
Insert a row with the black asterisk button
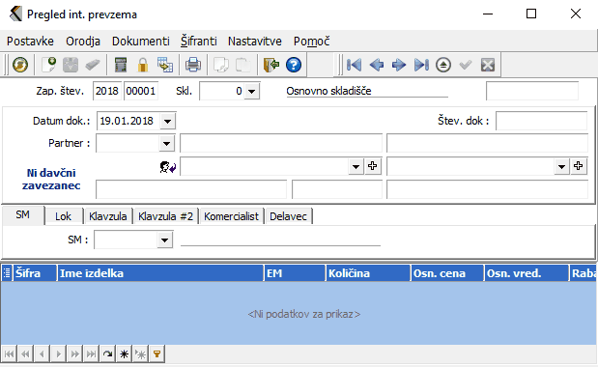124,354
